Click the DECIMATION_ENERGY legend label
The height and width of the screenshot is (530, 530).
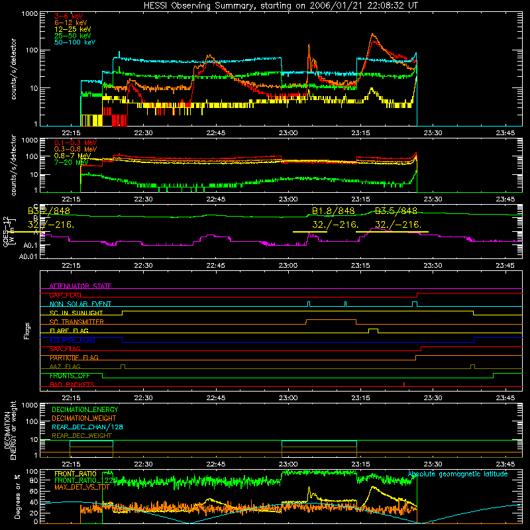pyautogui.click(x=85, y=409)
